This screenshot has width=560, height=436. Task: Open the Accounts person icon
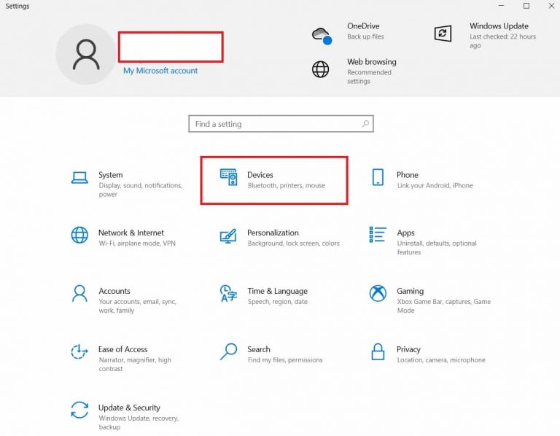point(79,294)
